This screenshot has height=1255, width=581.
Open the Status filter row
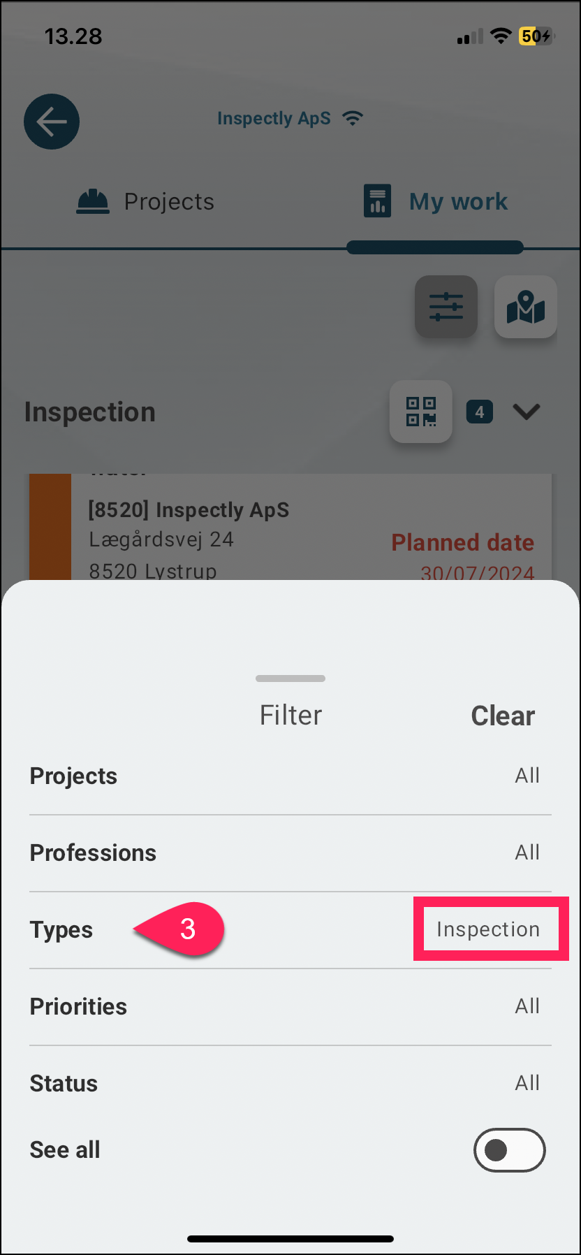tap(290, 1083)
